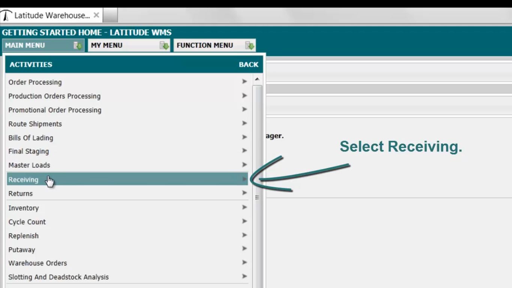The image size is (512, 288).
Task: Expand Promotional Order Processing submenu arrow
Action: pos(244,109)
